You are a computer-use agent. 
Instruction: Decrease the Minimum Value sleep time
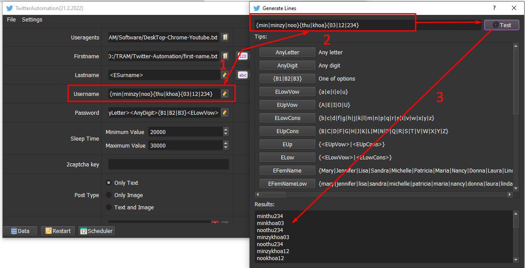click(x=226, y=134)
